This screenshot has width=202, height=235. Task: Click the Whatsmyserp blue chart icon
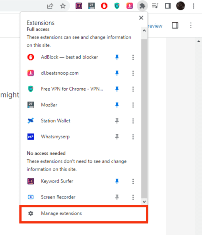31,136
